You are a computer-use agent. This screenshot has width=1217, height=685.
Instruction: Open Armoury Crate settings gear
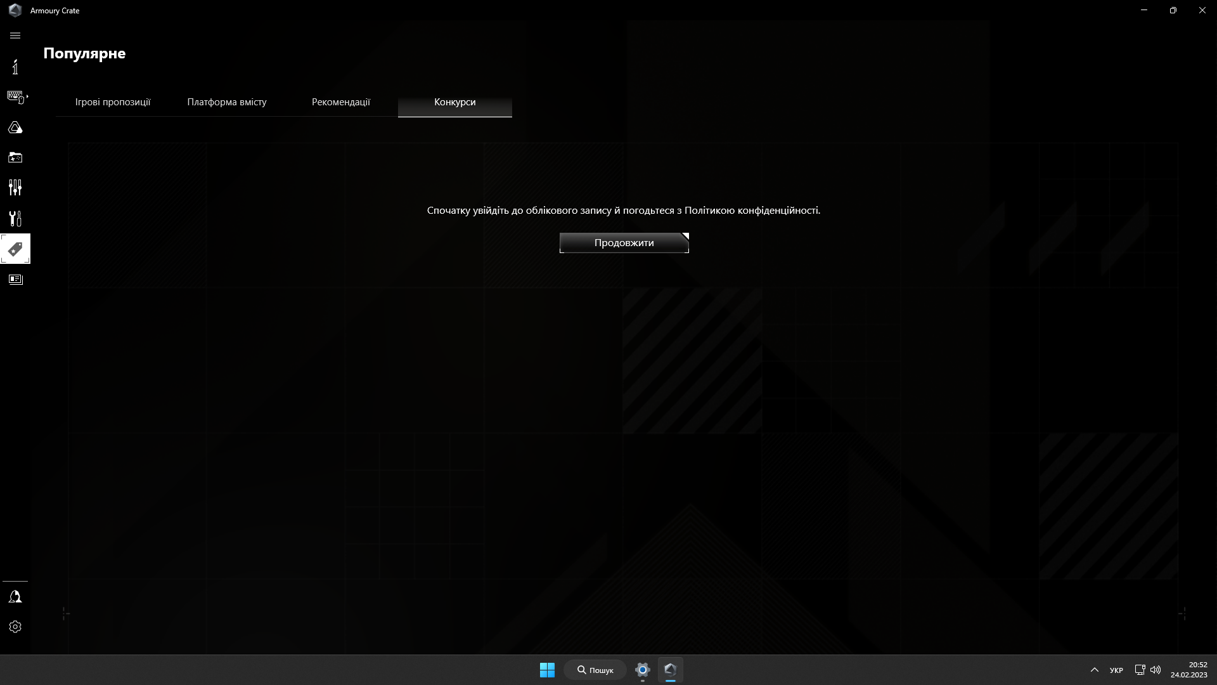[x=15, y=627]
